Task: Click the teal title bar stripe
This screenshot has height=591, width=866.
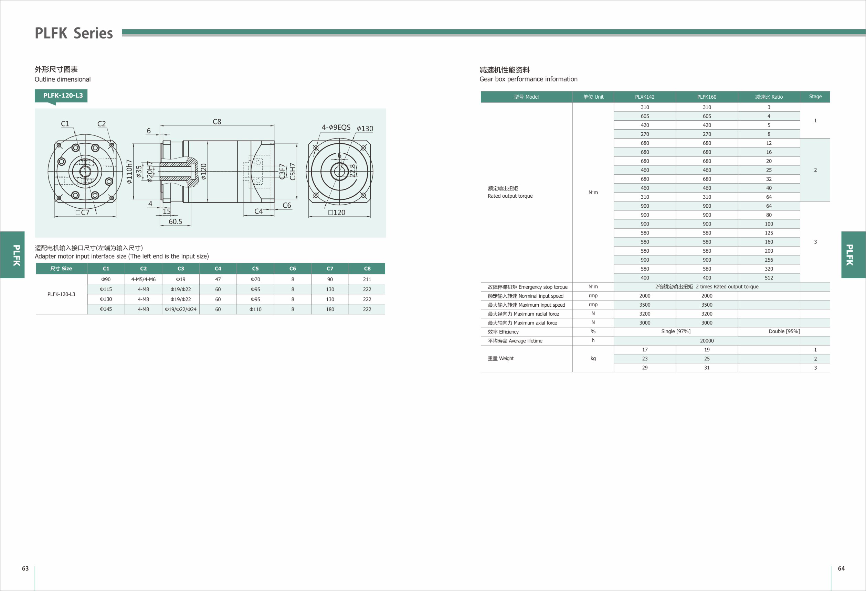Action: tap(484, 32)
